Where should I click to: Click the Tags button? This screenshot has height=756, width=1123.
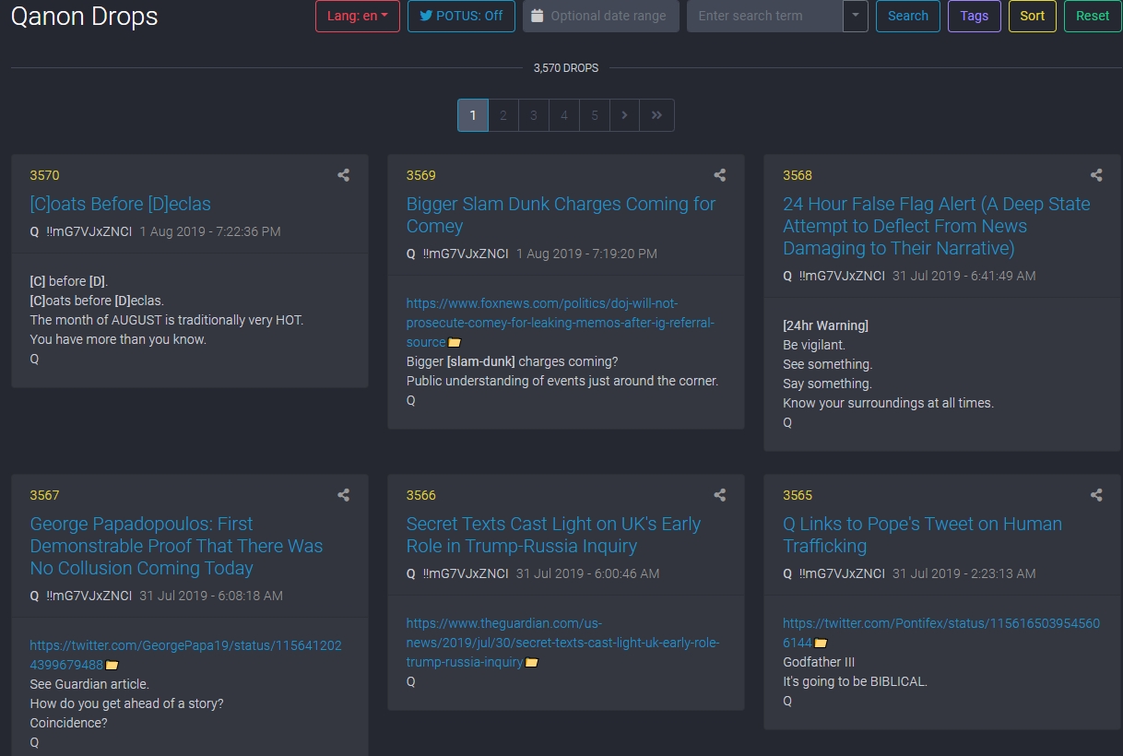click(974, 16)
